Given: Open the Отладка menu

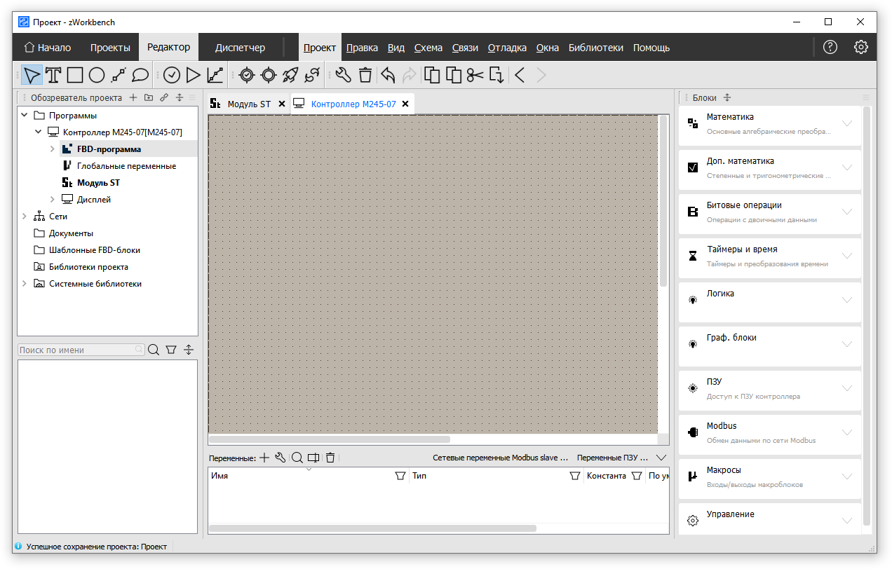Looking at the screenshot, I should (x=507, y=48).
